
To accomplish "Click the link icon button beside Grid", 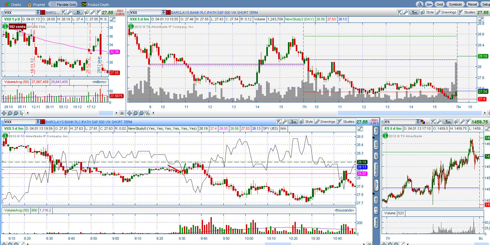I will (429, 4).
